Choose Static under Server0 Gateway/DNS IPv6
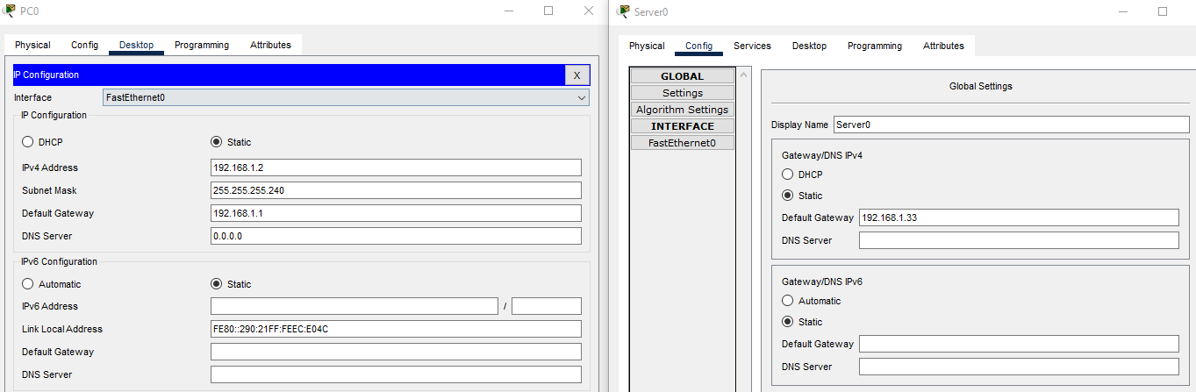 point(787,322)
